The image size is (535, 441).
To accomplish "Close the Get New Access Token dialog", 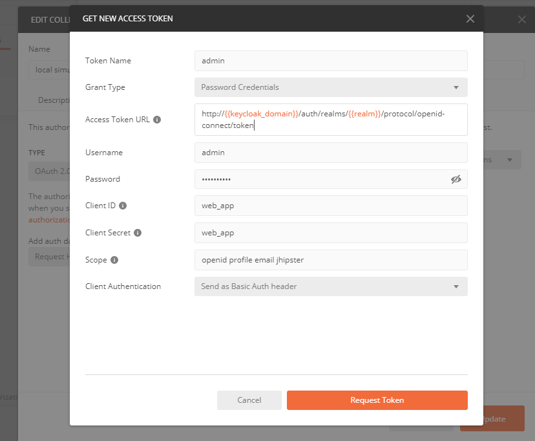I will point(470,19).
